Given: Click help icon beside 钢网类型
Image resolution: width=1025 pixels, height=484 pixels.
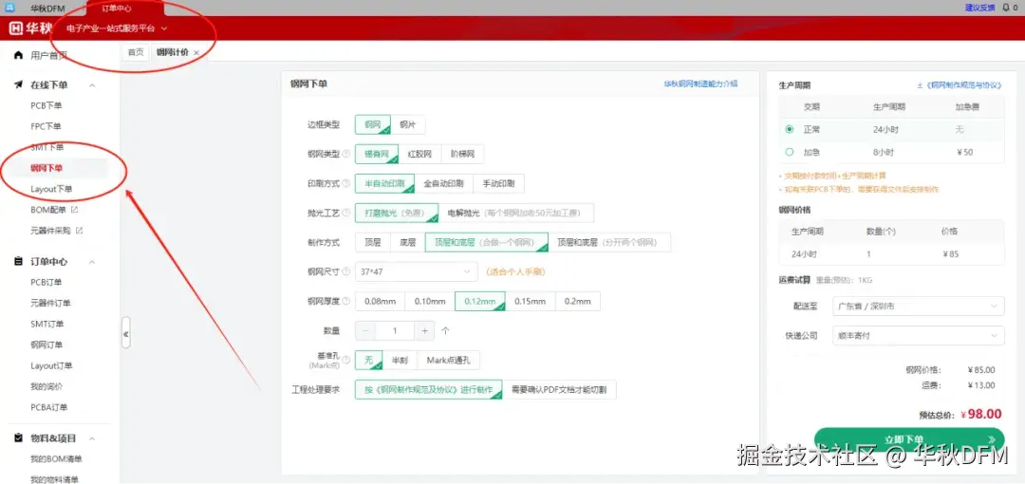Looking at the screenshot, I should (x=345, y=155).
